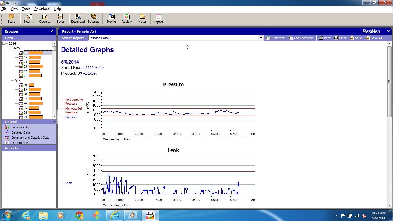Screen dimensions: 393x221
Task: Click the Leak legend entry
Action: [66, 183]
